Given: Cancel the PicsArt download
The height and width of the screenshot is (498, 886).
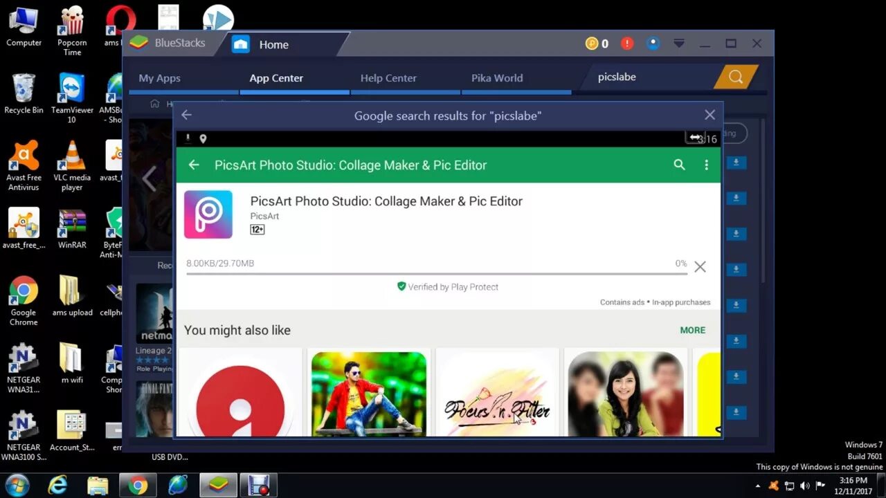Looking at the screenshot, I should [700, 267].
